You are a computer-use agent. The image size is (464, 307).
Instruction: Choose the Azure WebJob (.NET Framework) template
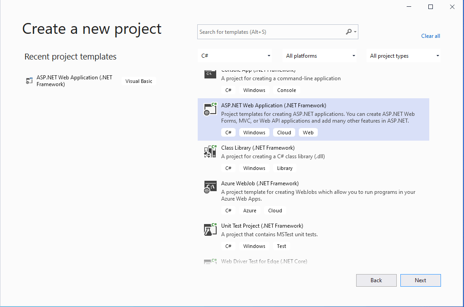260,183
